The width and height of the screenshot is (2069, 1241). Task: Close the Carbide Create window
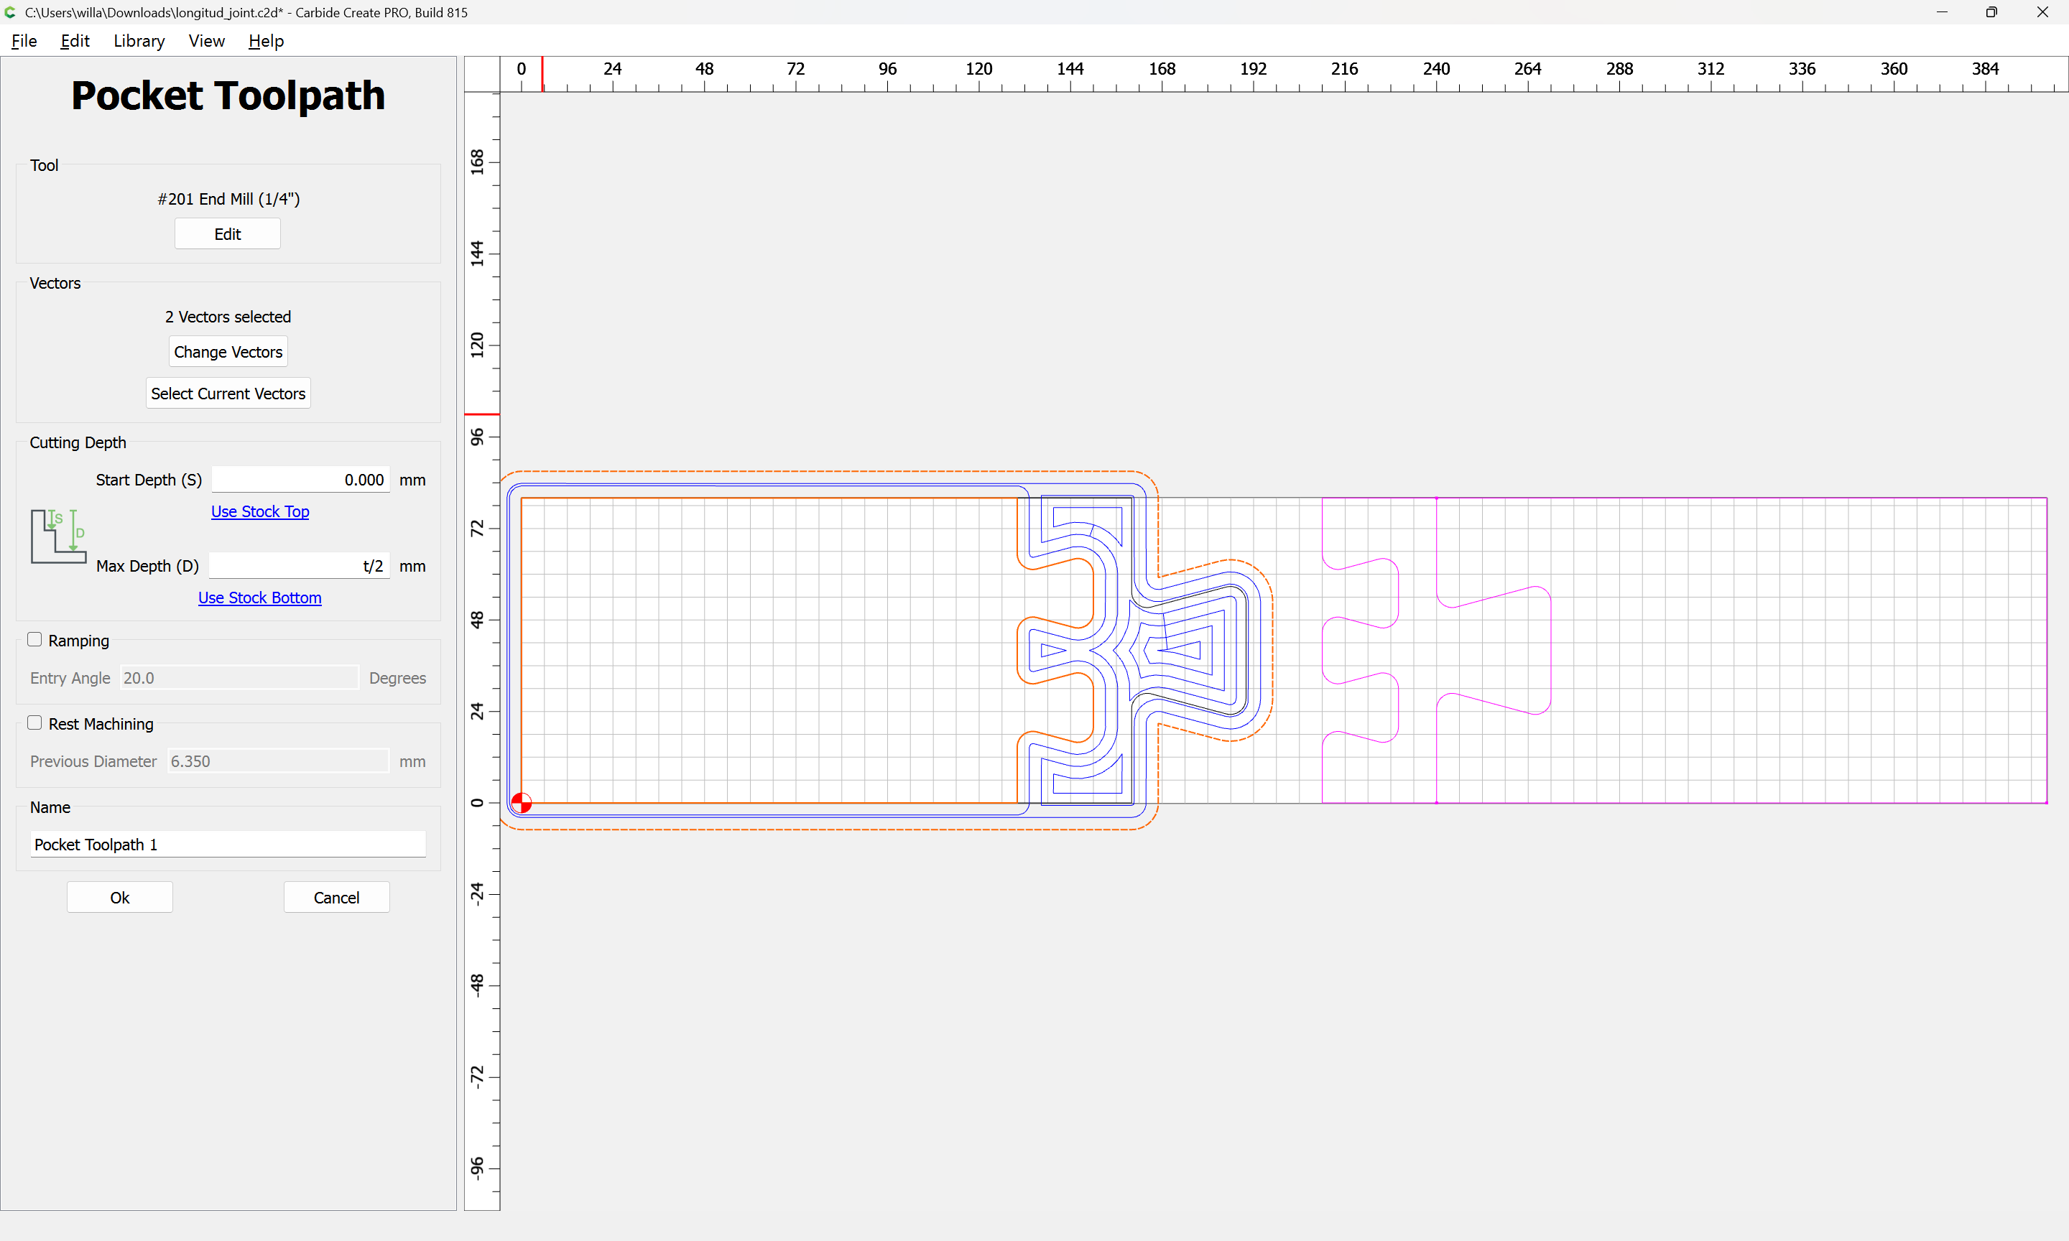point(2042,12)
